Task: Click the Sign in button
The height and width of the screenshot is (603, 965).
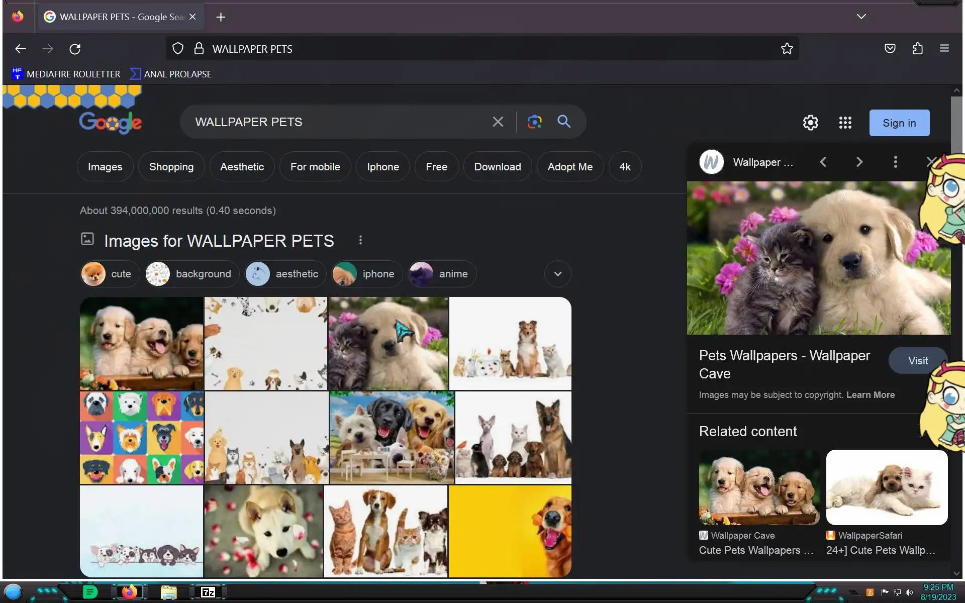Action: (x=899, y=123)
